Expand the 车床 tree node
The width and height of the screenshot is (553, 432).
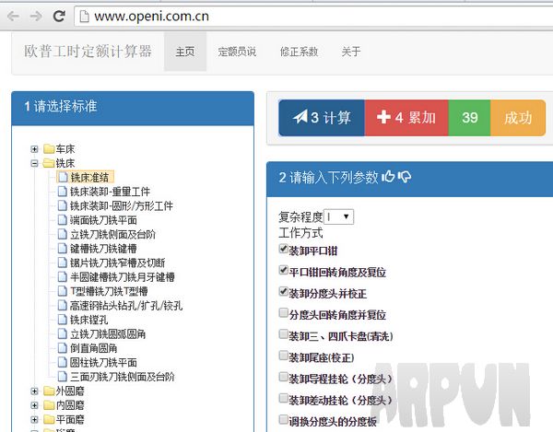(x=34, y=149)
